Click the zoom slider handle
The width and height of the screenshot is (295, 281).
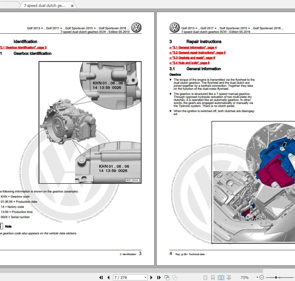276,277
